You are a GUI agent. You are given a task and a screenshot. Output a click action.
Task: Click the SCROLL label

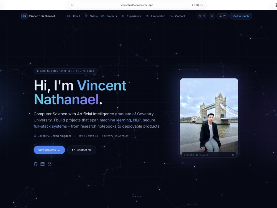pos(137,197)
